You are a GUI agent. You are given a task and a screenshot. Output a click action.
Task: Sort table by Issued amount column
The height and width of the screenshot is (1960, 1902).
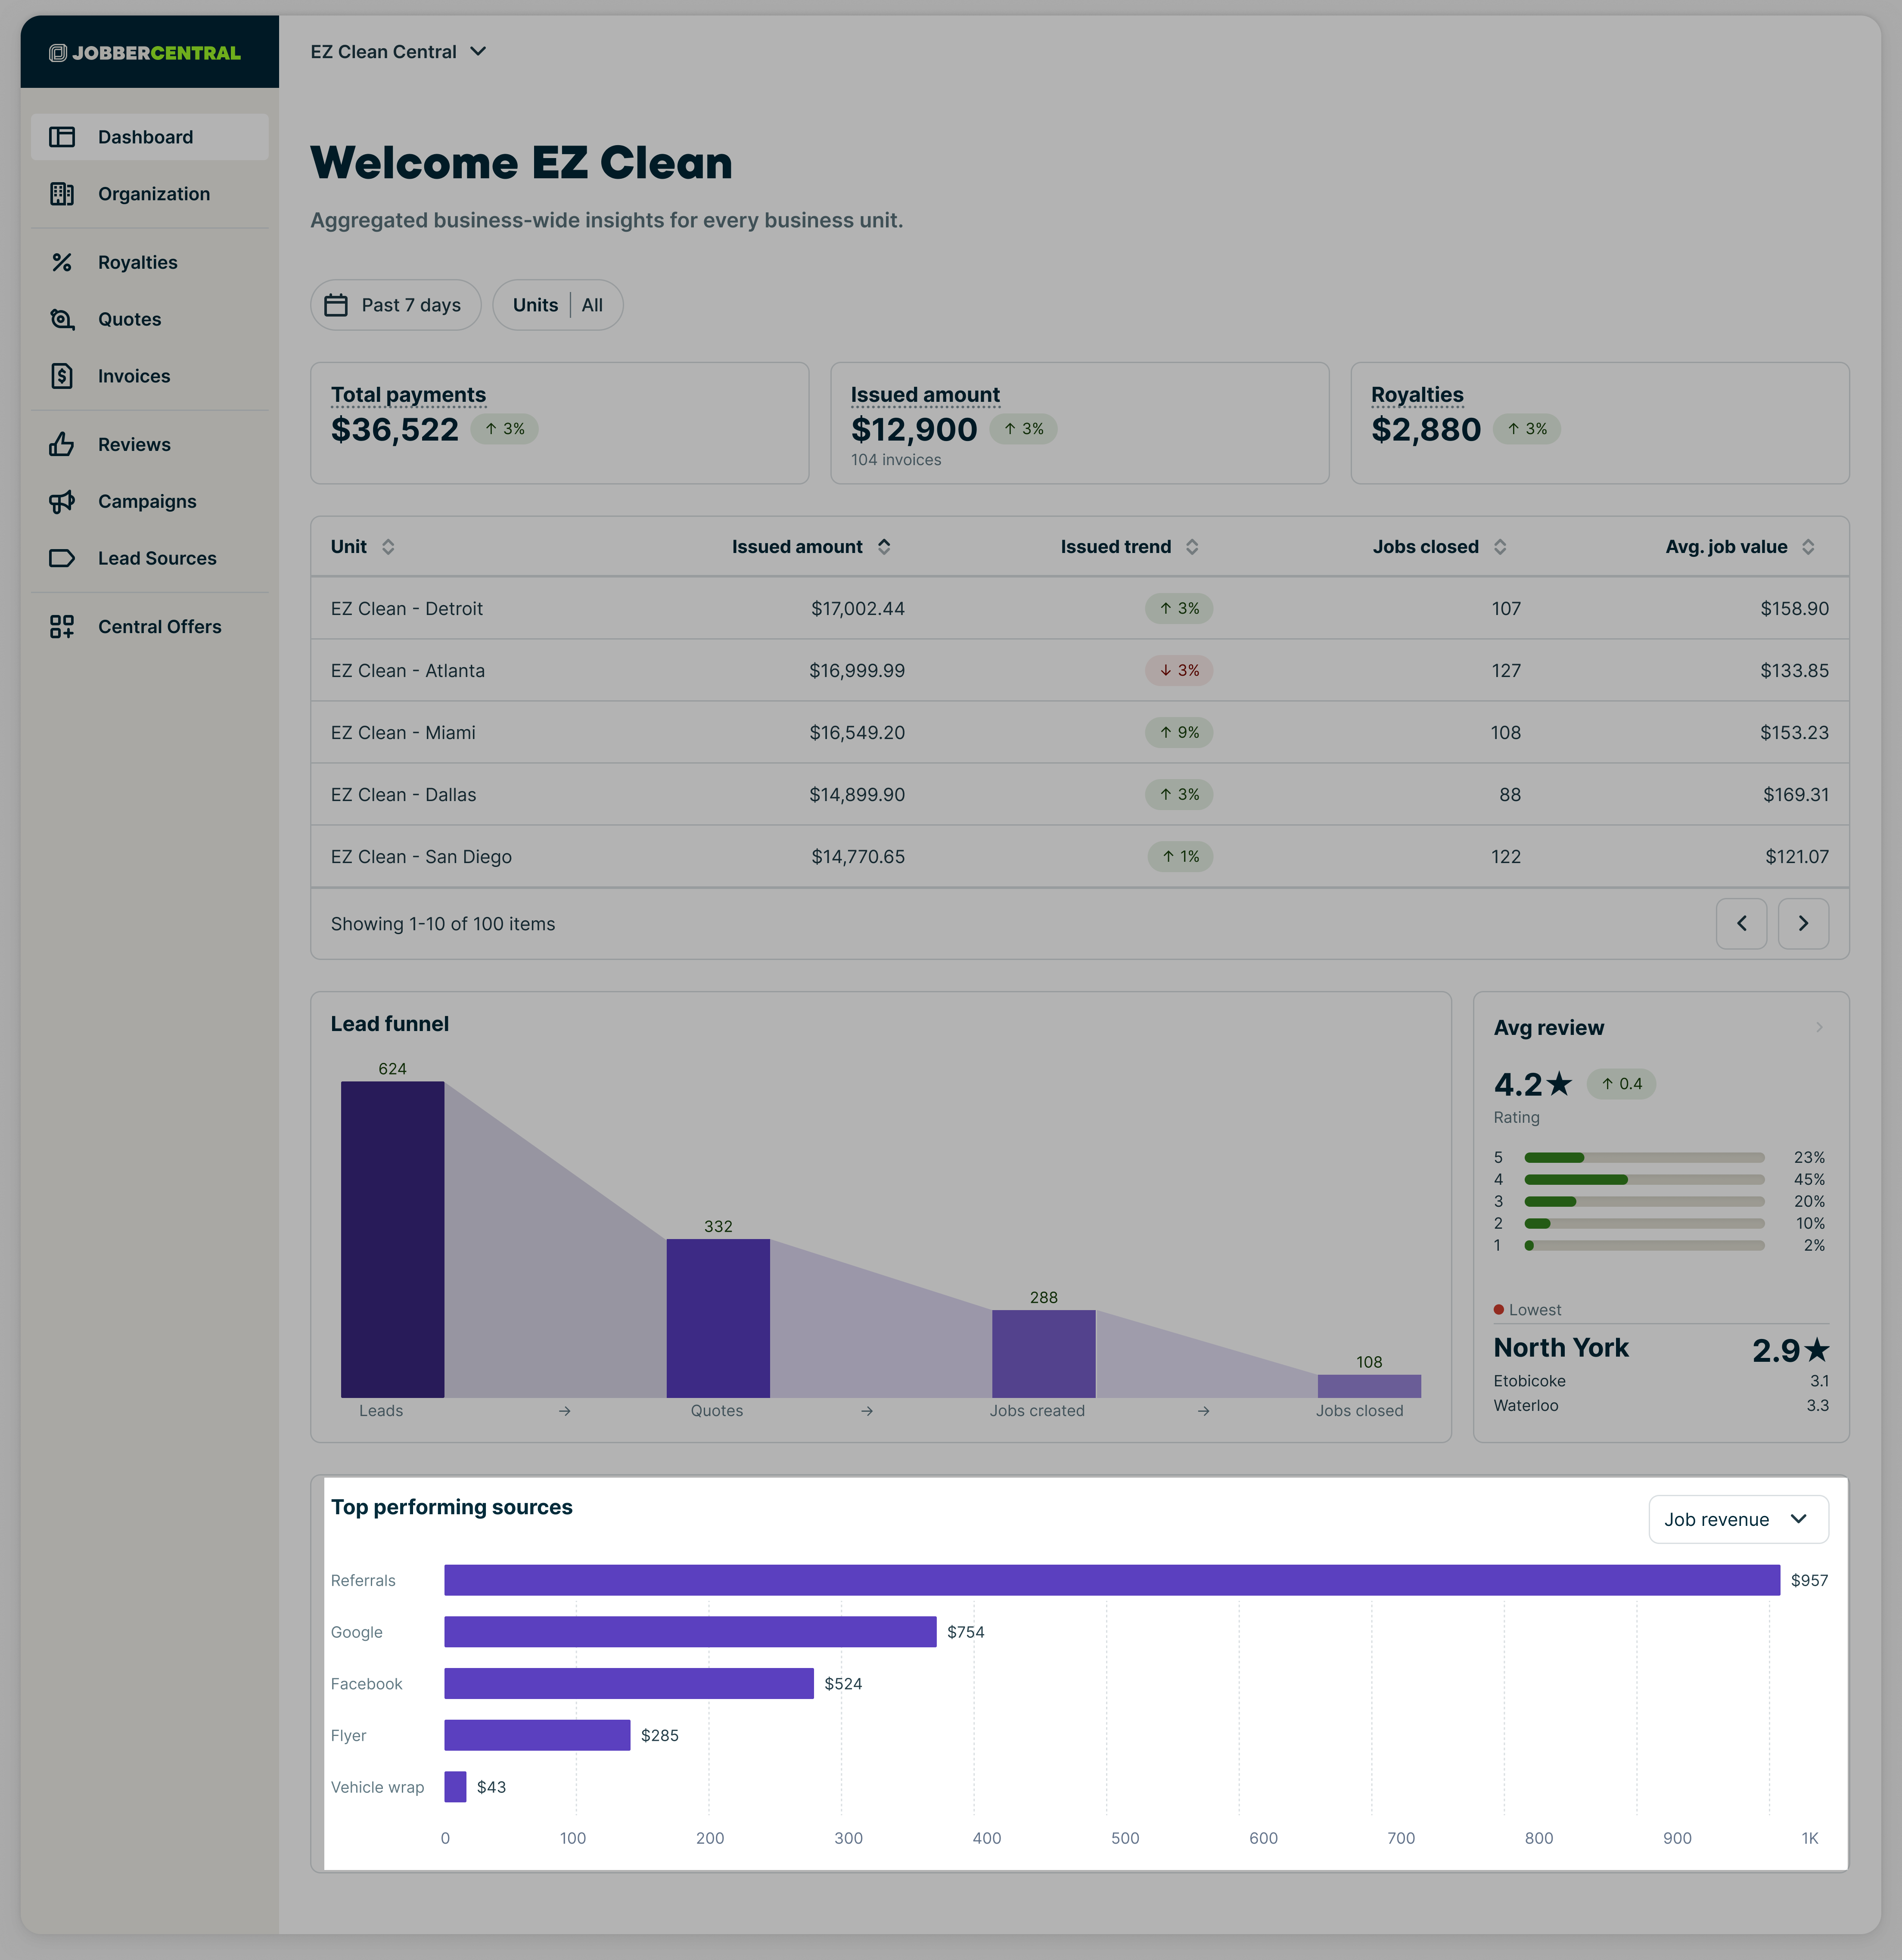(884, 547)
